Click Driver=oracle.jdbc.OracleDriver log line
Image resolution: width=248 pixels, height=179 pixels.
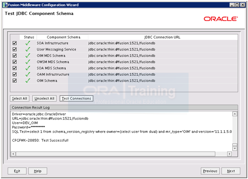tap(39, 114)
